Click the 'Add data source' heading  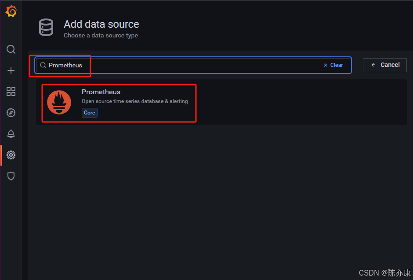click(x=101, y=24)
